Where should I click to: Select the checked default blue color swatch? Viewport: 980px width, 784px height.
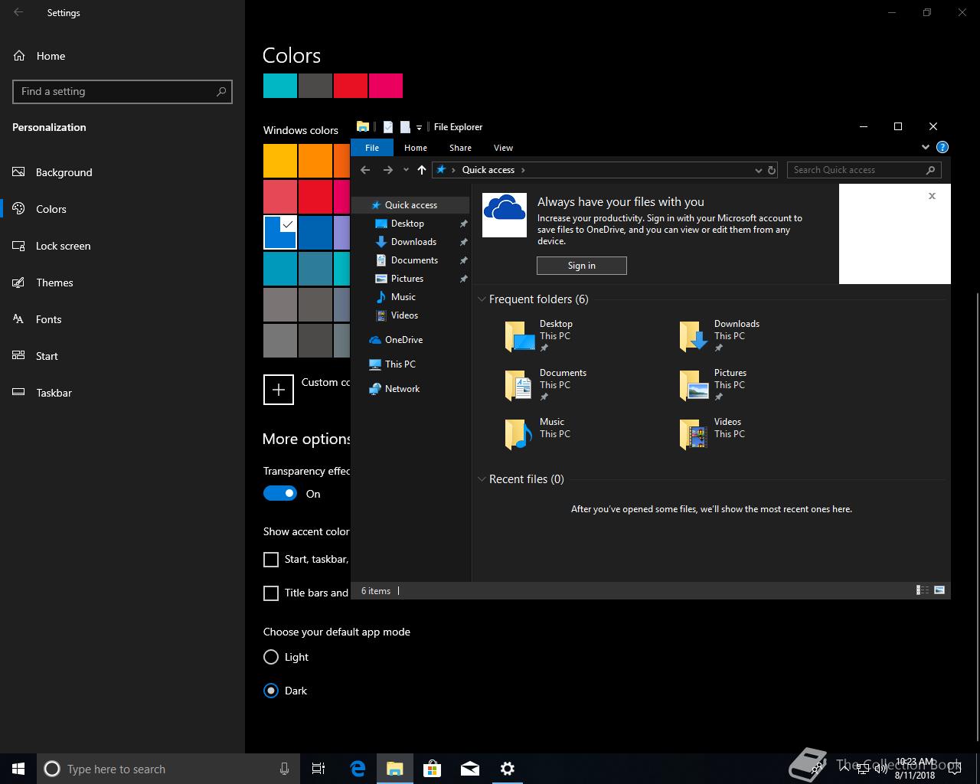280,233
